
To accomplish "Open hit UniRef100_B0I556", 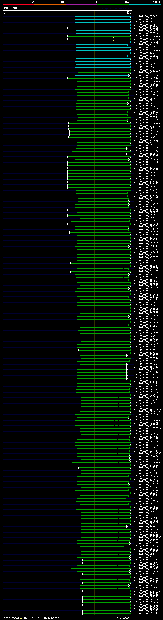I will click(146, 28).
